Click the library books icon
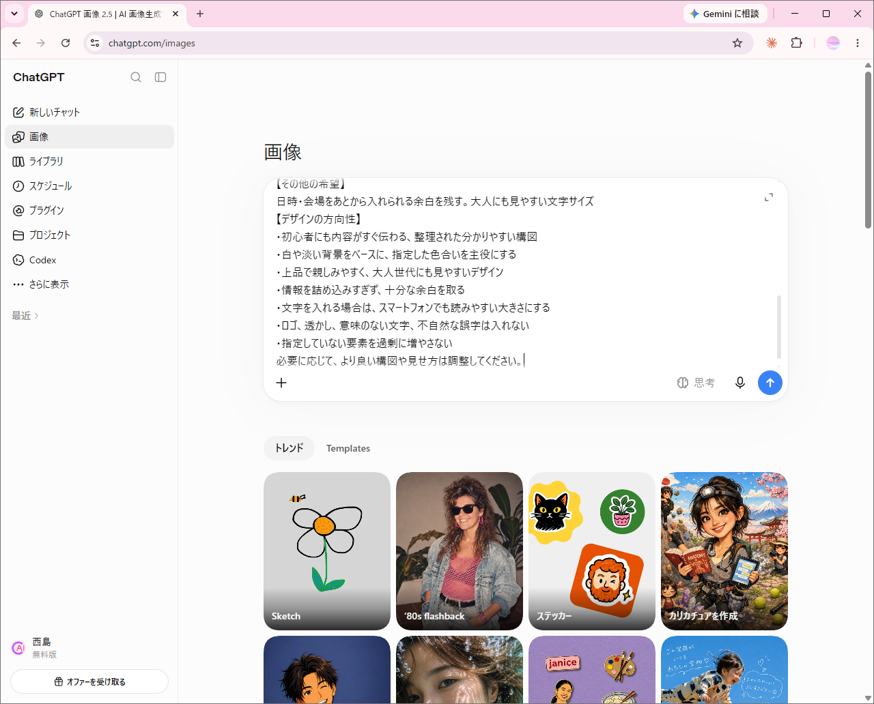The width and height of the screenshot is (874, 704). pyautogui.click(x=18, y=161)
